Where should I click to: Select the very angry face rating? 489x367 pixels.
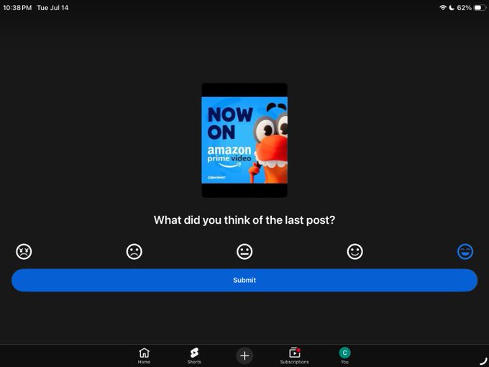(x=24, y=252)
